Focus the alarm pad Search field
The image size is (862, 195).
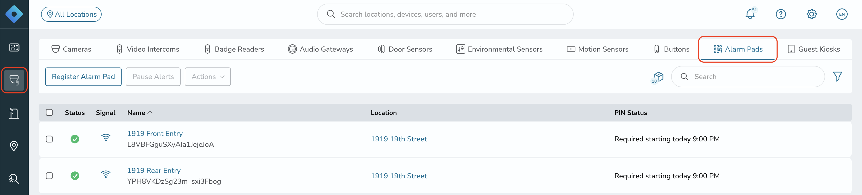pos(748,77)
